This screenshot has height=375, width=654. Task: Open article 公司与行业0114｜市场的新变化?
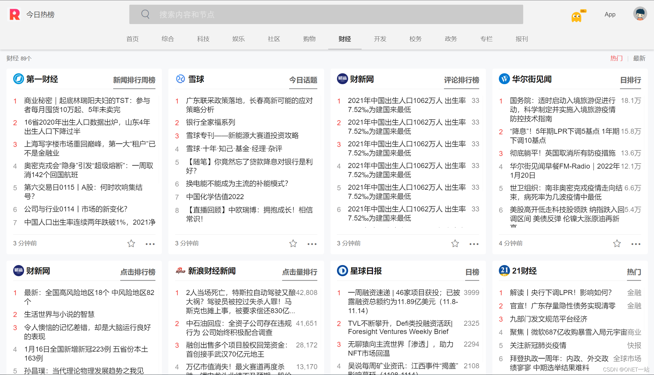[x=76, y=209]
